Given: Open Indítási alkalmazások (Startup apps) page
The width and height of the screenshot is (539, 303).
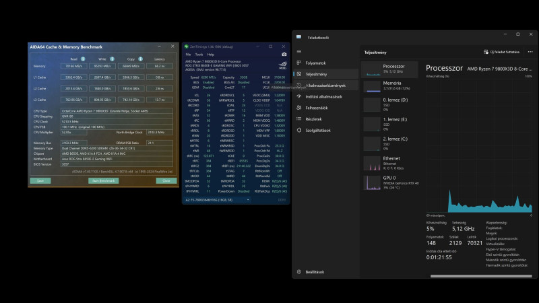Looking at the screenshot, I should tap(326, 97).
